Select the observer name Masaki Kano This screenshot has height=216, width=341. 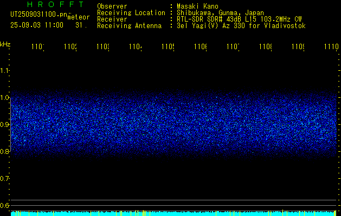pyautogui.click(x=197, y=6)
